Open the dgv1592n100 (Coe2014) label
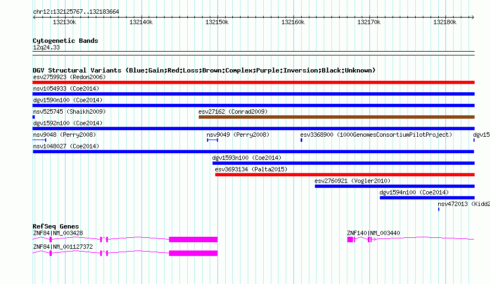This screenshot has width=490, height=284. pyautogui.click(x=68, y=123)
